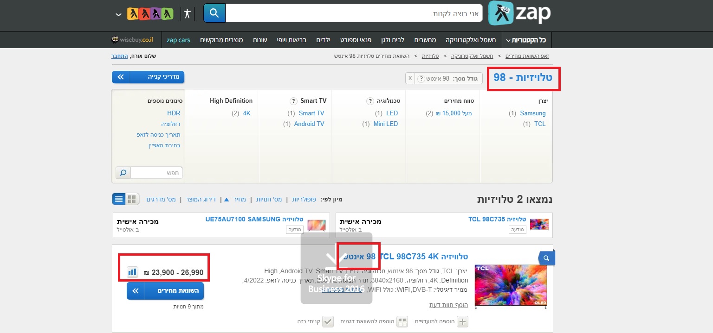The height and width of the screenshot is (333, 713).
Task: Click the blue search magnifier button
Action: [214, 13]
